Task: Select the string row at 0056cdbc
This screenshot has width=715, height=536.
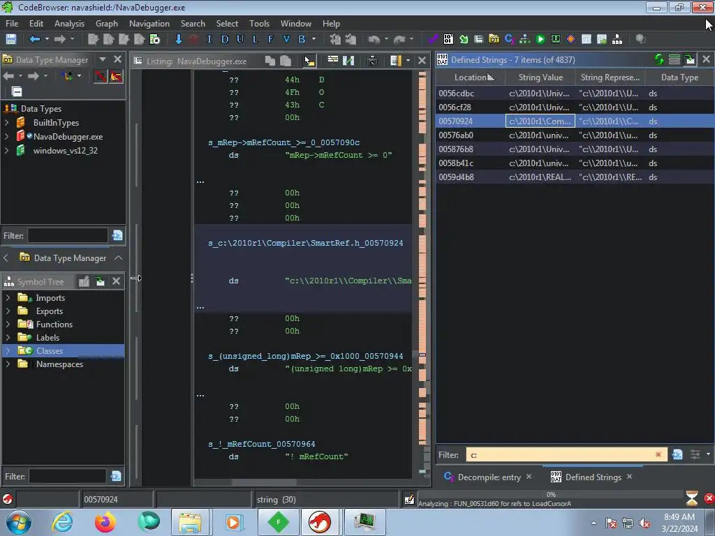Action: 575,93
